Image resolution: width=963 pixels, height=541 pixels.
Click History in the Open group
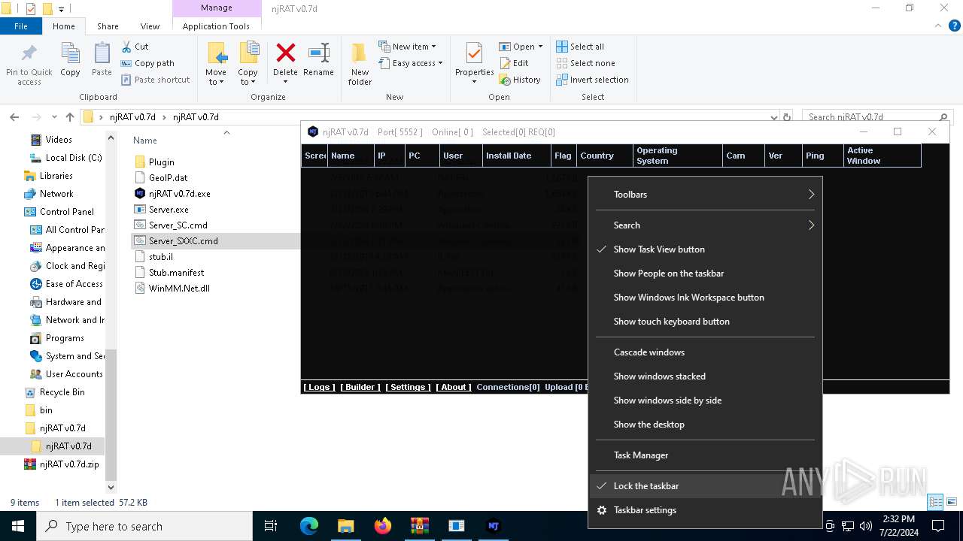(520, 80)
